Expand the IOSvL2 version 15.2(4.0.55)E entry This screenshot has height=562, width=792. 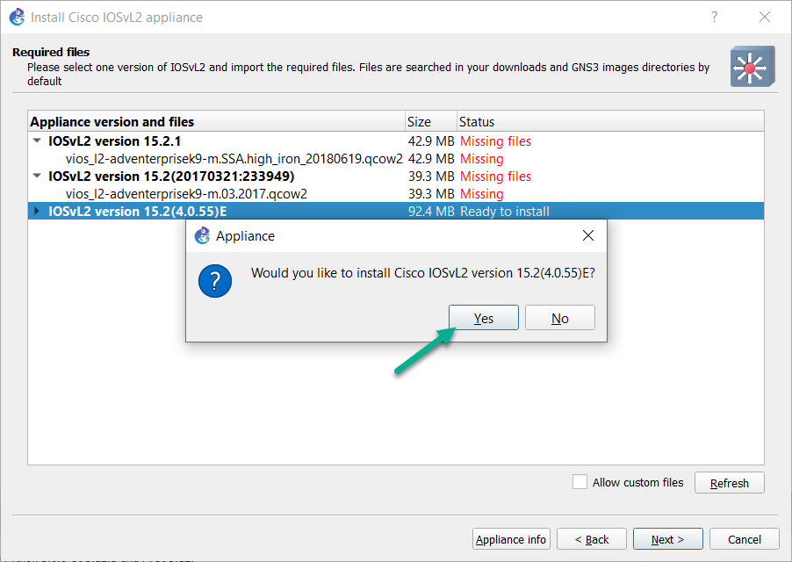[36, 211]
